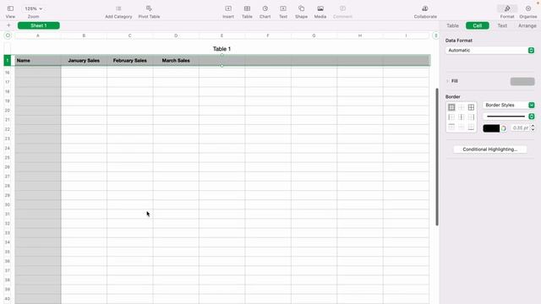Create a Pivot Table from toolbar
Image resolution: width=541 pixels, height=304 pixels.
pyautogui.click(x=149, y=8)
